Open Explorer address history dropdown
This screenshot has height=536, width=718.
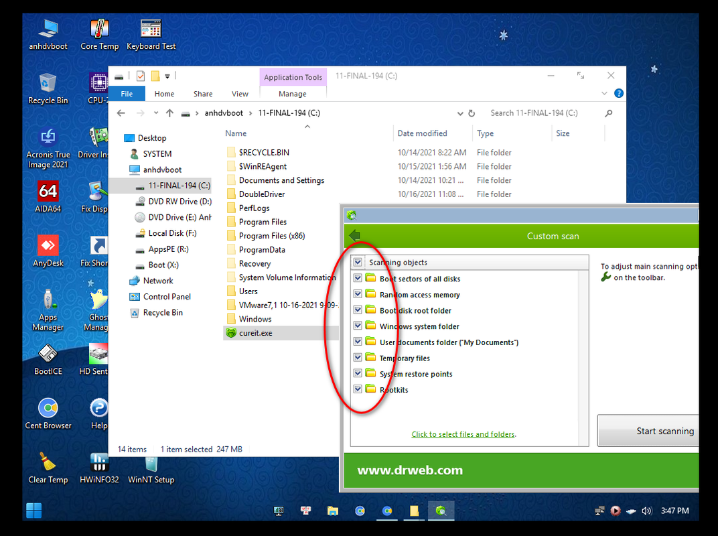tap(459, 114)
